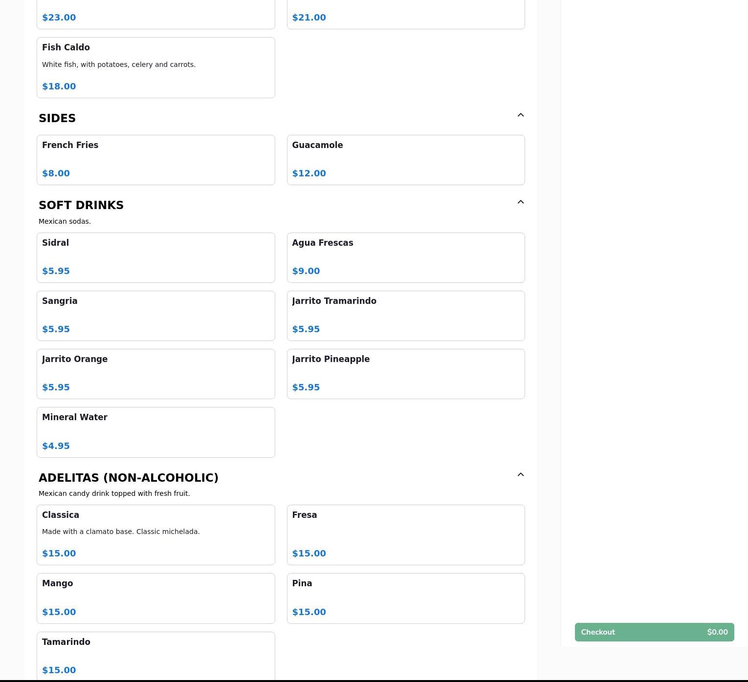Viewport: 748px width, 682px height.
Task: Select the Pina adelita drink
Action: pyautogui.click(x=405, y=598)
